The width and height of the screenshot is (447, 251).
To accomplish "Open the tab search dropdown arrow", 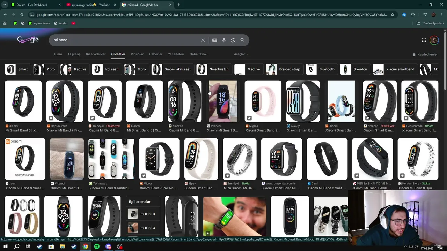I will (5, 5).
